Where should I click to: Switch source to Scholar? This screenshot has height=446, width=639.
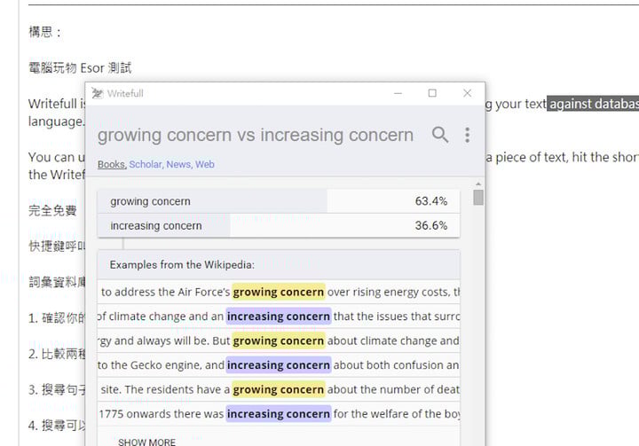(146, 165)
